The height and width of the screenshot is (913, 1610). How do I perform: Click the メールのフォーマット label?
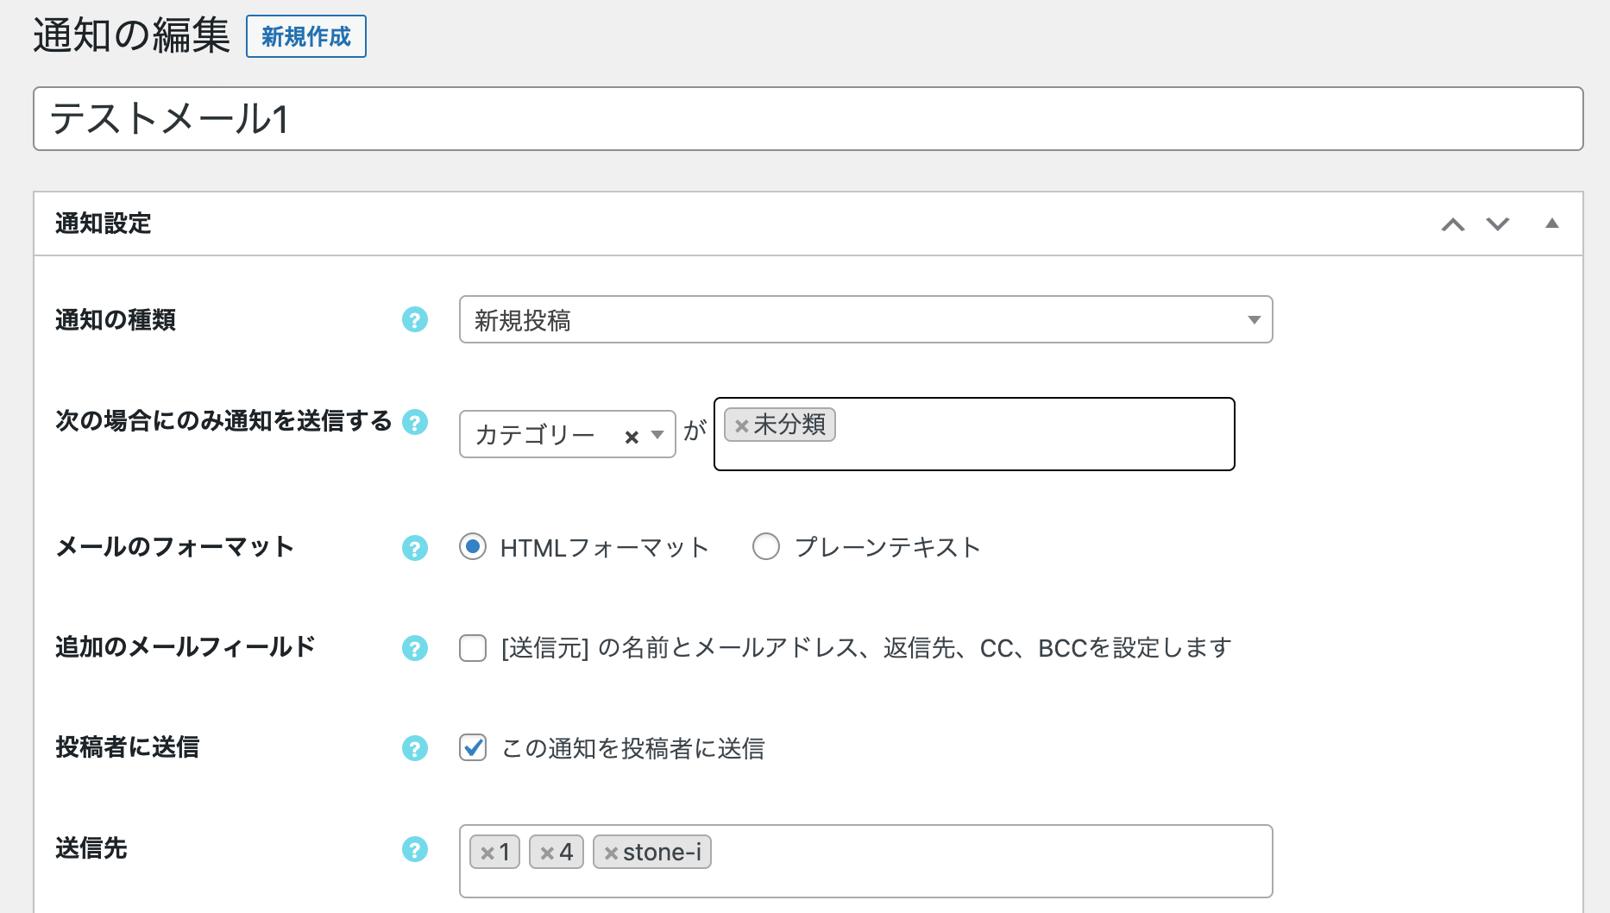point(175,547)
